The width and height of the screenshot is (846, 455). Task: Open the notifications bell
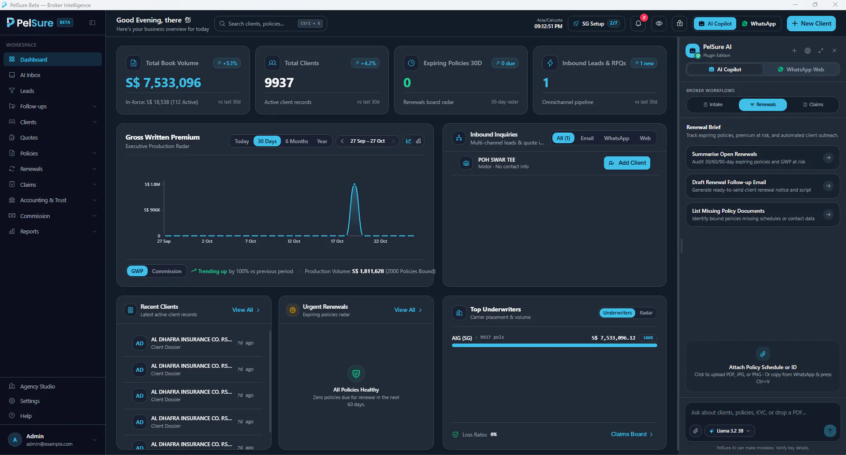tap(638, 24)
